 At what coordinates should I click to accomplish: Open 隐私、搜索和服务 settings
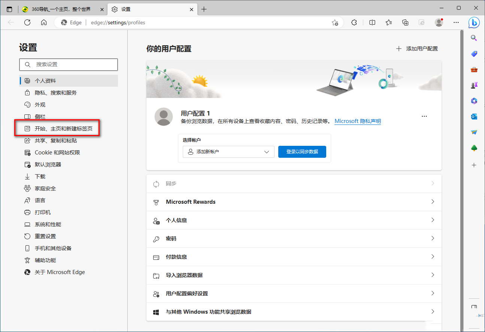click(69, 93)
